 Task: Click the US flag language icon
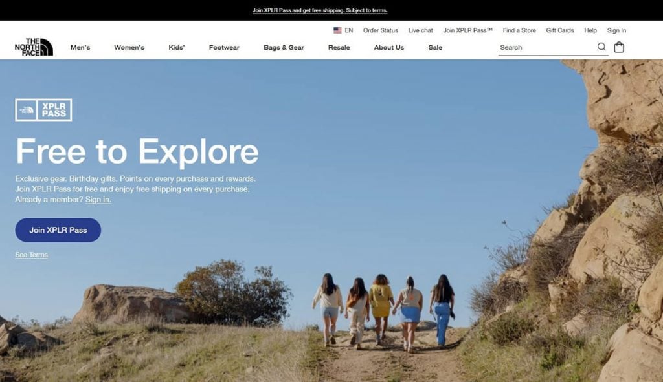pyautogui.click(x=337, y=30)
